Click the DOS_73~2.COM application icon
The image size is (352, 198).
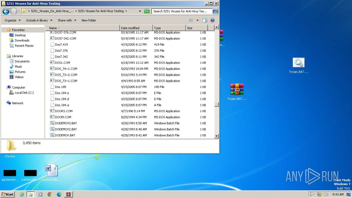click(52, 75)
